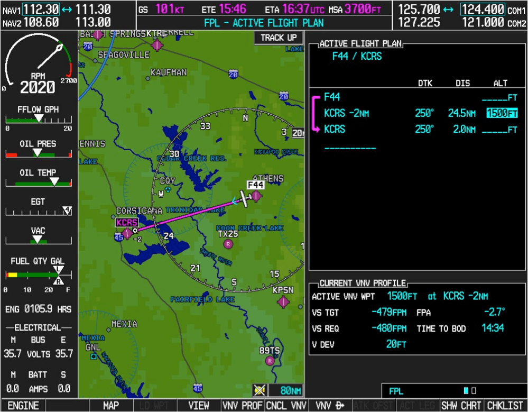Click the OIL TEMP gauge pointer
Viewport: 528px width, 412px height.
(x=54, y=182)
